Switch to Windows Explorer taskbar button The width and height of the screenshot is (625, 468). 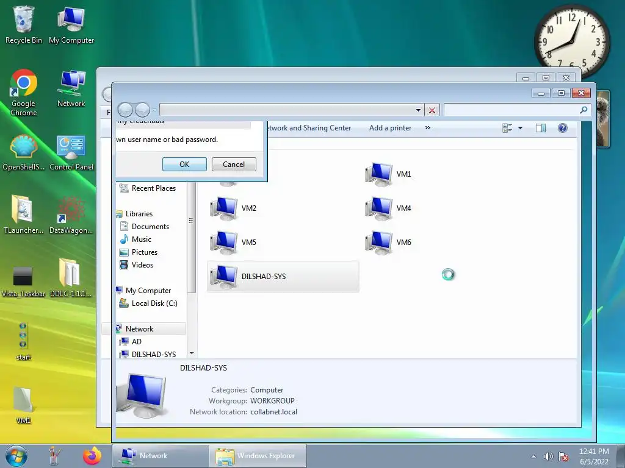(258, 456)
